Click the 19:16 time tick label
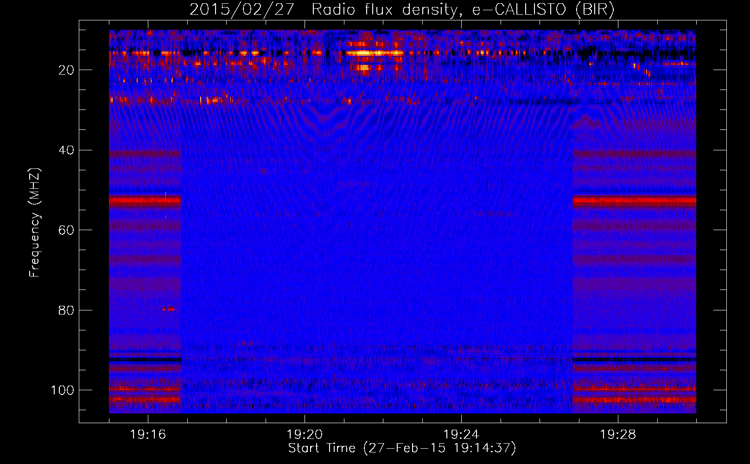Screen dimensions: 750x464 (x=148, y=435)
